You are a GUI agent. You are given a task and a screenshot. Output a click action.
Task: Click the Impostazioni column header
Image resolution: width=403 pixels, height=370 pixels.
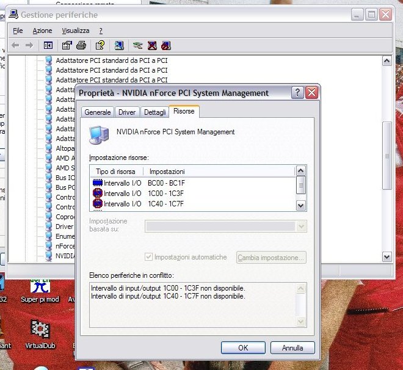219,172
